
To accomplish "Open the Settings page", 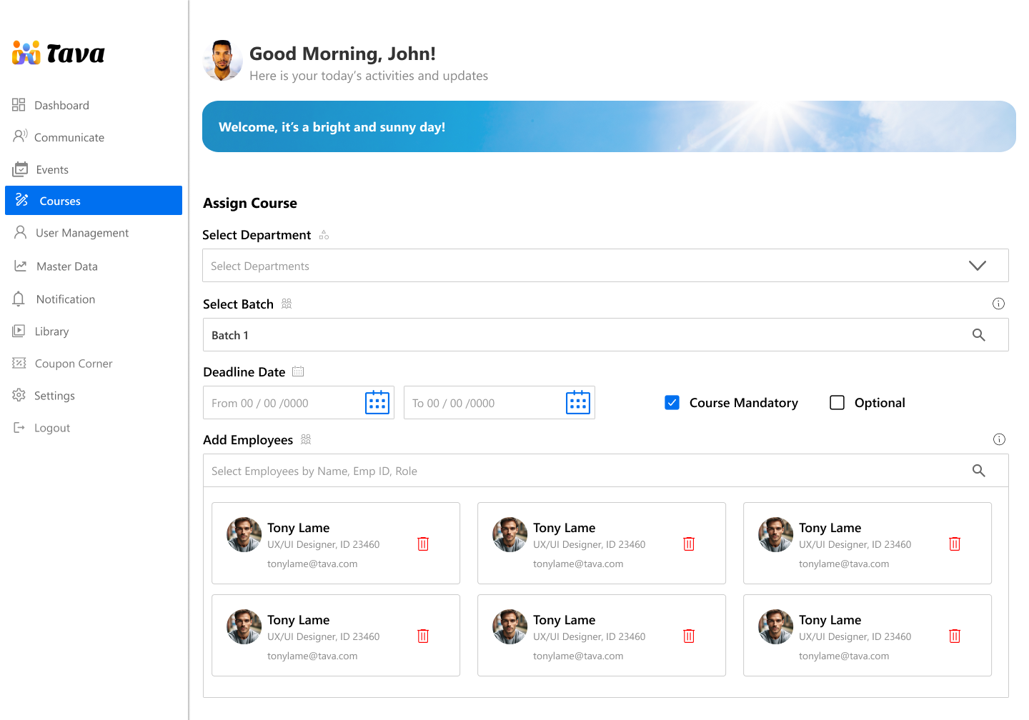I will [x=54, y=396].
